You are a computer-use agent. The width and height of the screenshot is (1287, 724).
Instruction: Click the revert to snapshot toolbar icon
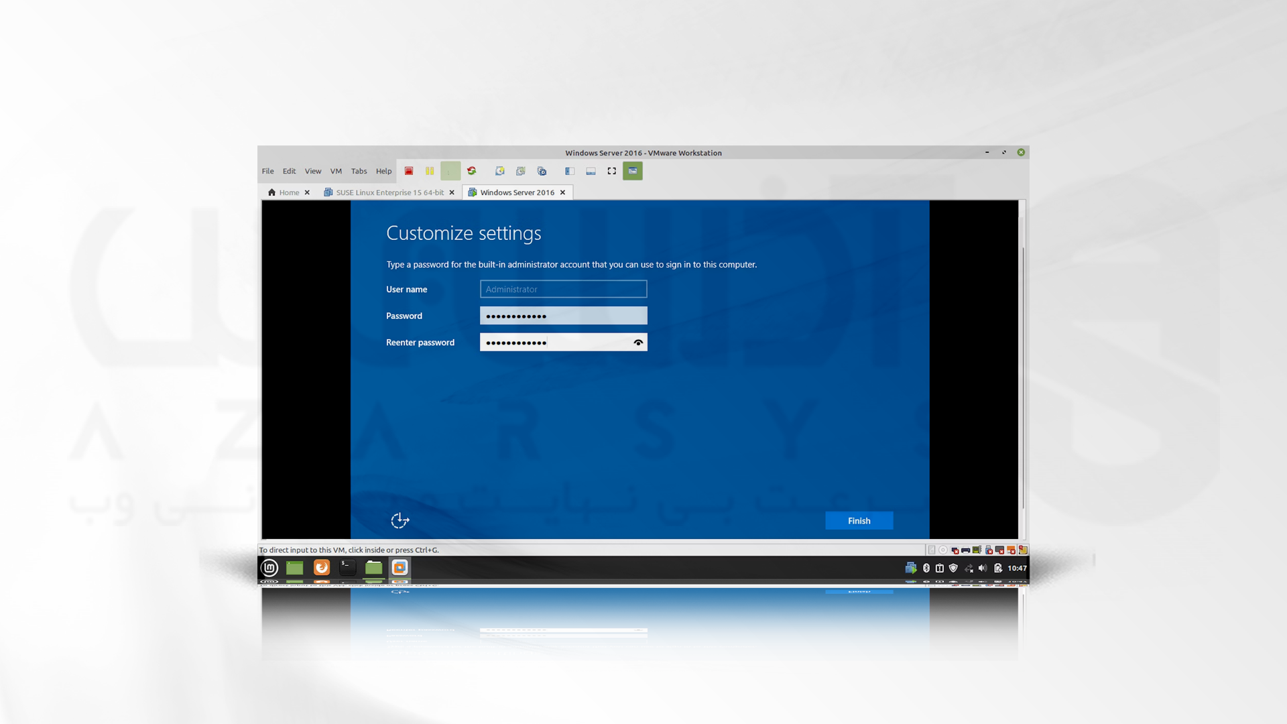coord(521,171)
